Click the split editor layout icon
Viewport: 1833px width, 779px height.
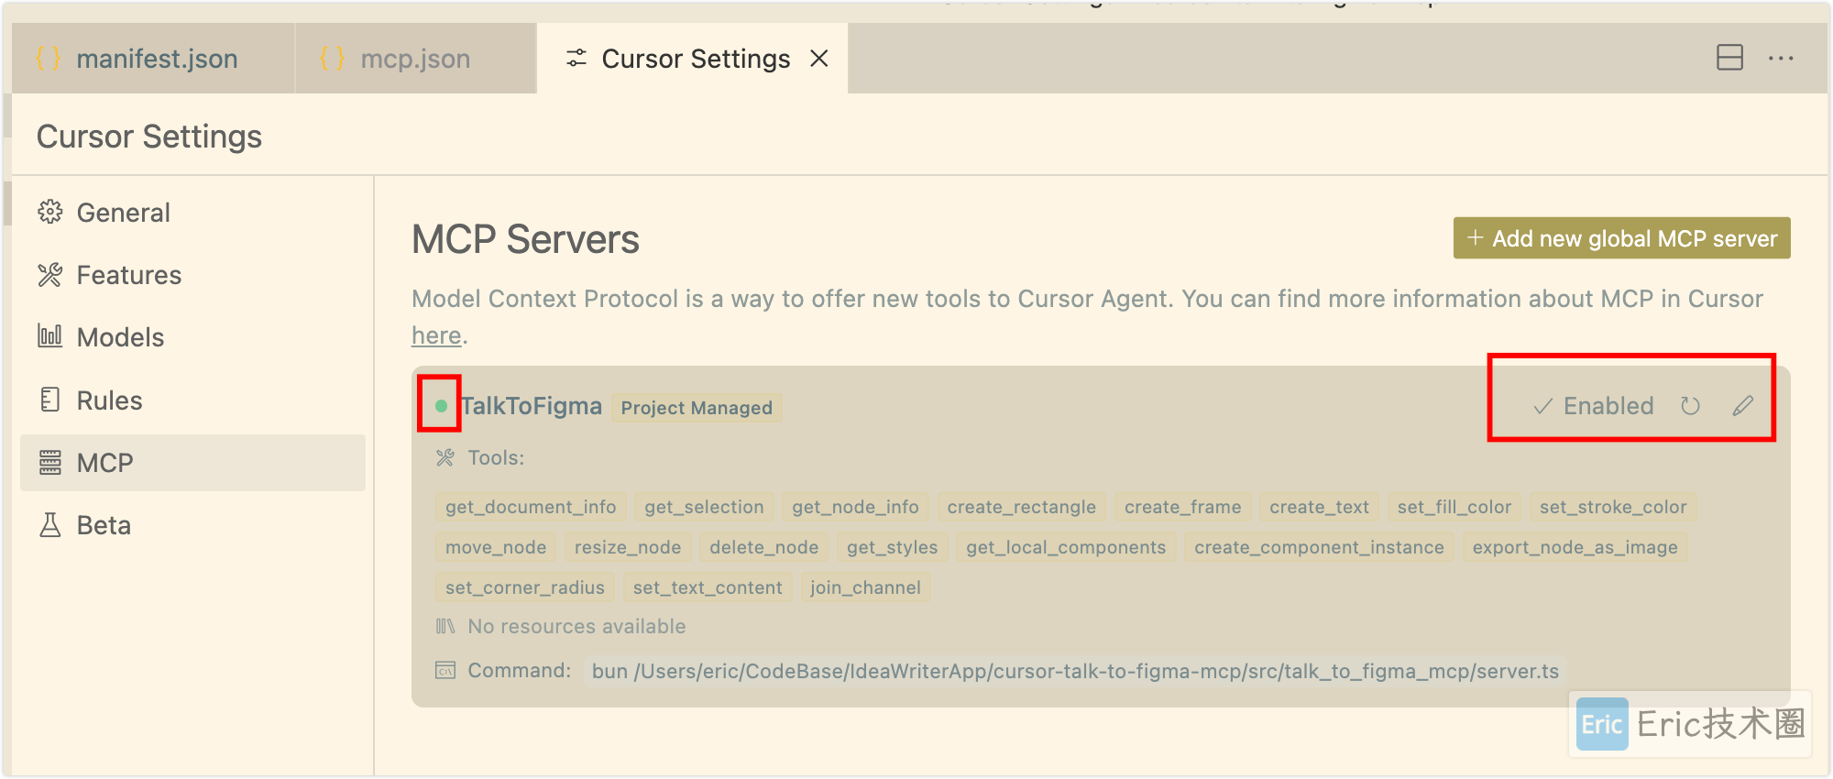pos(1729,58)
